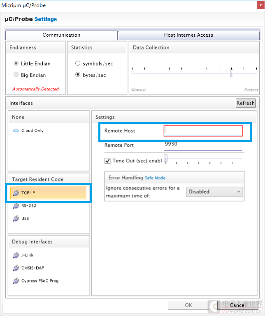Image resolution: width=265 pixels, height=316 pixels.
Task: Select the USB label
Action: [25, 218]
